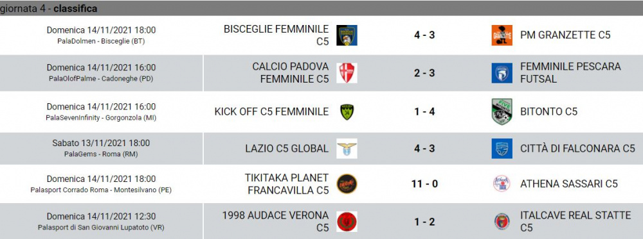Select the LAZIO C5 GLOBAL team name

click(287, 148)
